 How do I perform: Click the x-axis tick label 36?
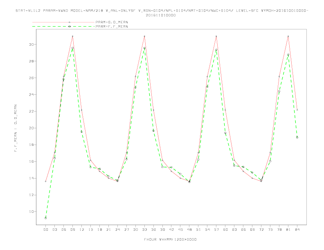tap(153, 230)
